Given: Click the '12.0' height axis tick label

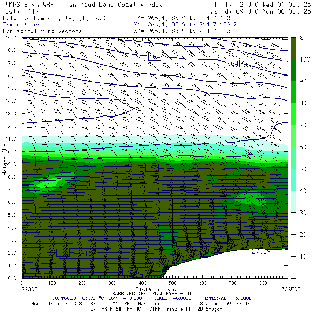Looking at the screenshot, I should [11, 126].
